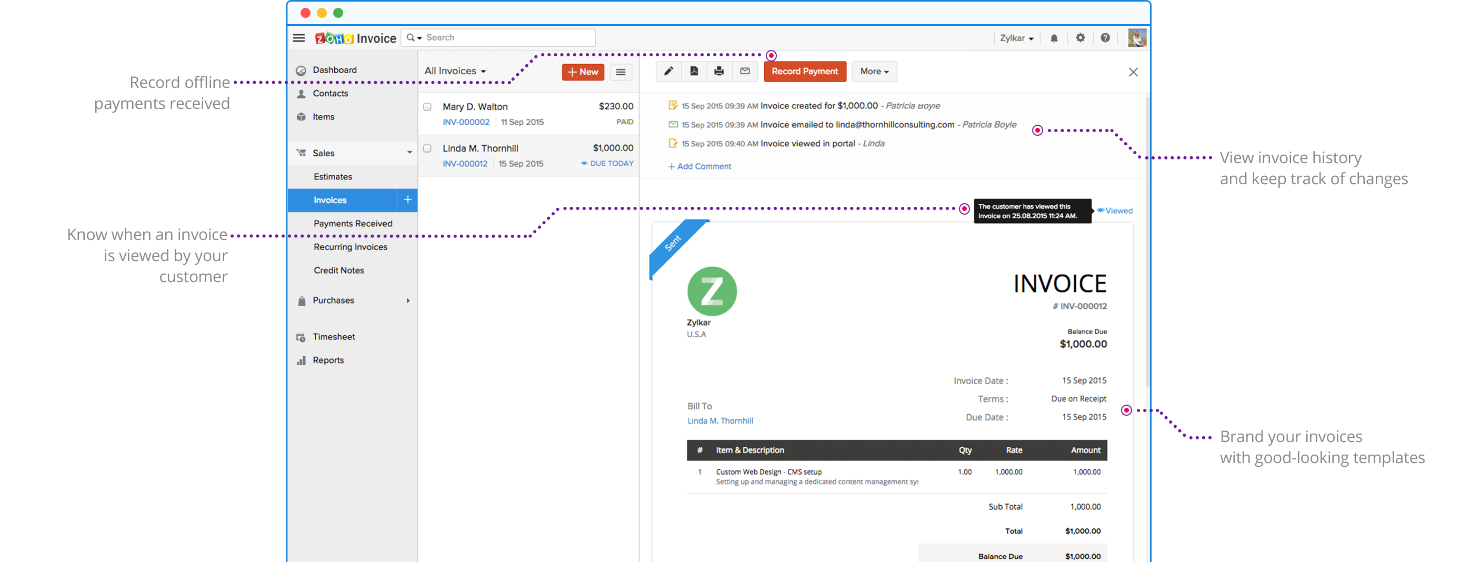Click the # INV-000012 invoice number text
The image size is (1460, 562).
pyautogui.click(x=1079, y=306)
